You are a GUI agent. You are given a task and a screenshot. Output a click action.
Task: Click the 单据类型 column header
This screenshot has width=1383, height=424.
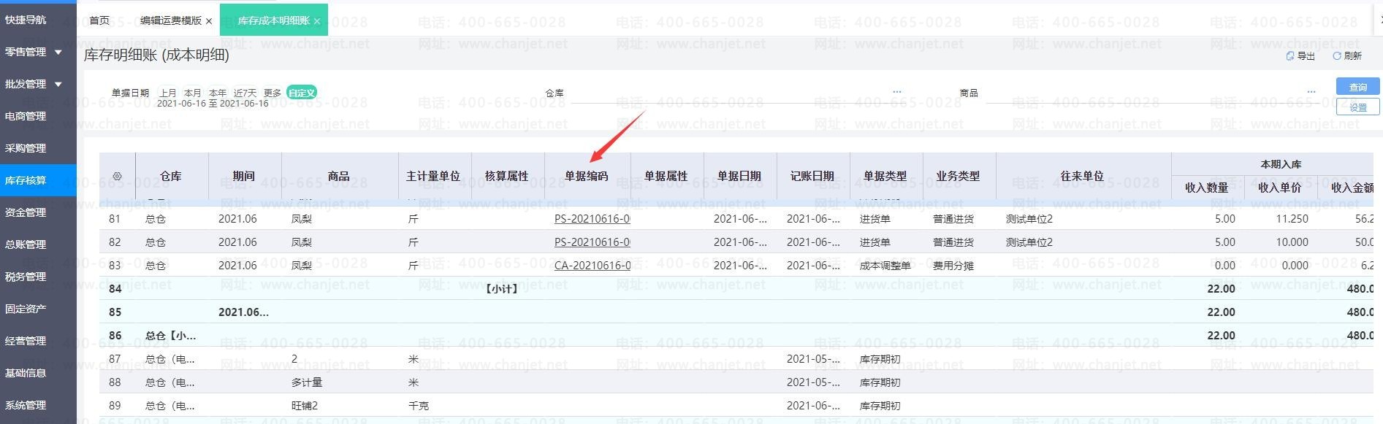(x=885, y=176)
